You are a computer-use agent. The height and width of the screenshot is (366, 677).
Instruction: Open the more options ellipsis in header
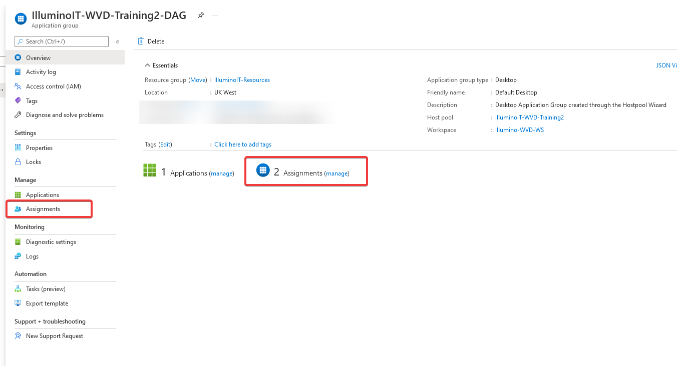[x=215, y=15]
